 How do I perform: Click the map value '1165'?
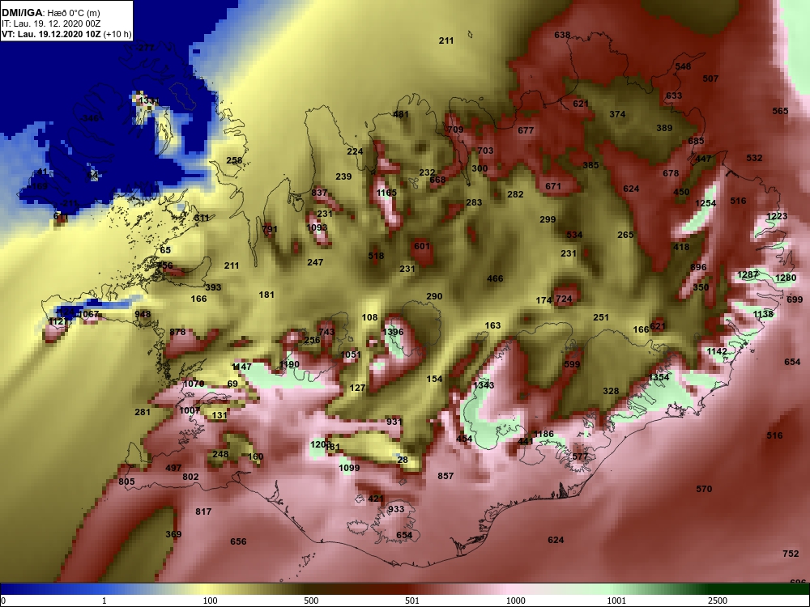tap(386, 193)
